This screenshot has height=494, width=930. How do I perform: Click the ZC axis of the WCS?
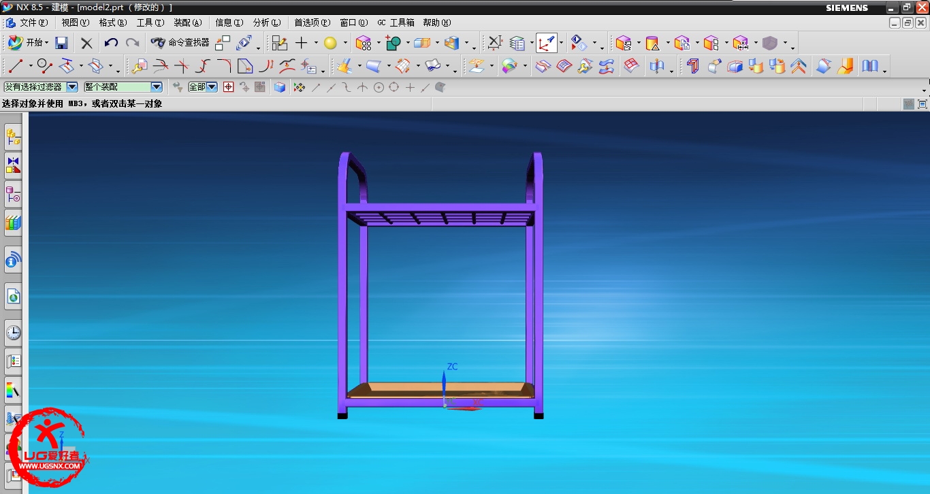point(444,386)
